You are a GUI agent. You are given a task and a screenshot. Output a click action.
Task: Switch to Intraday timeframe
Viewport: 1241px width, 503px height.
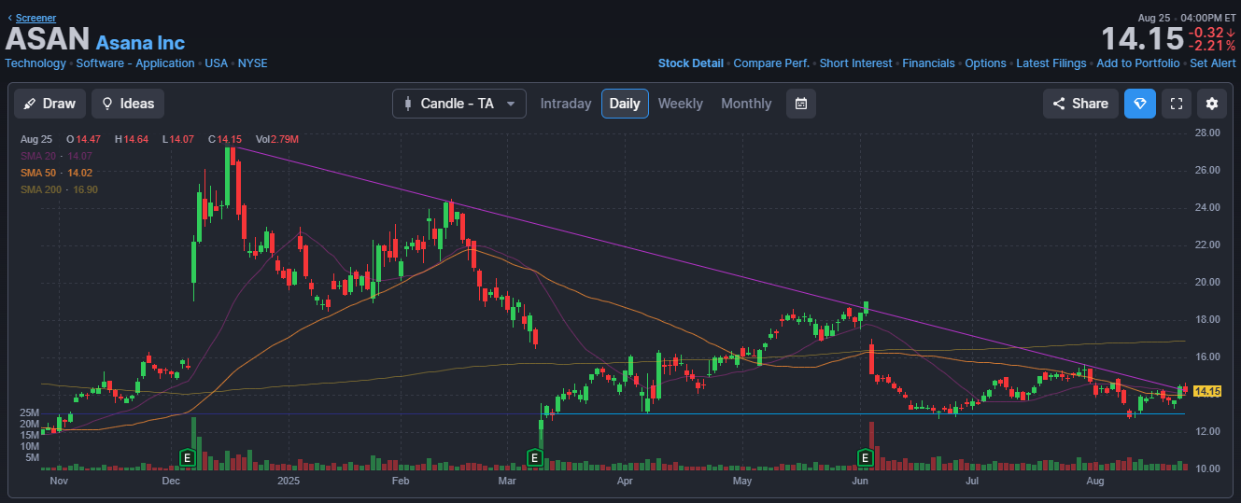coord(566,104)
